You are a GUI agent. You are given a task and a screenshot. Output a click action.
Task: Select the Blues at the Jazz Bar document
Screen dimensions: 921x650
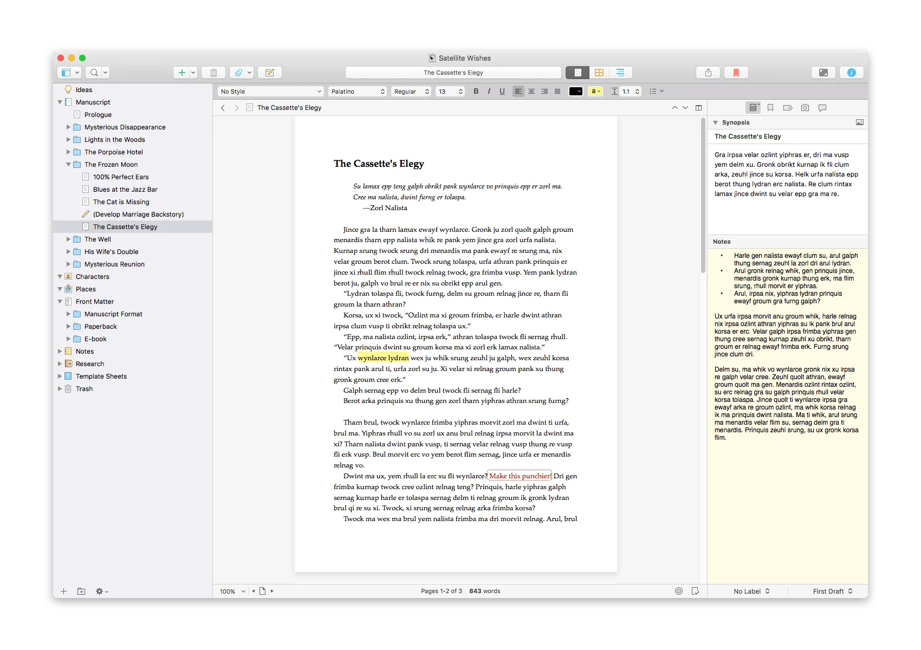[125, 189]
